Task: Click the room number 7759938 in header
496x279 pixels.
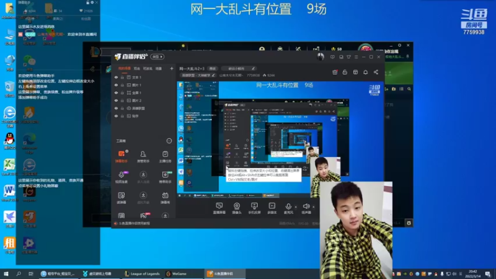Action: pos(253,75)
